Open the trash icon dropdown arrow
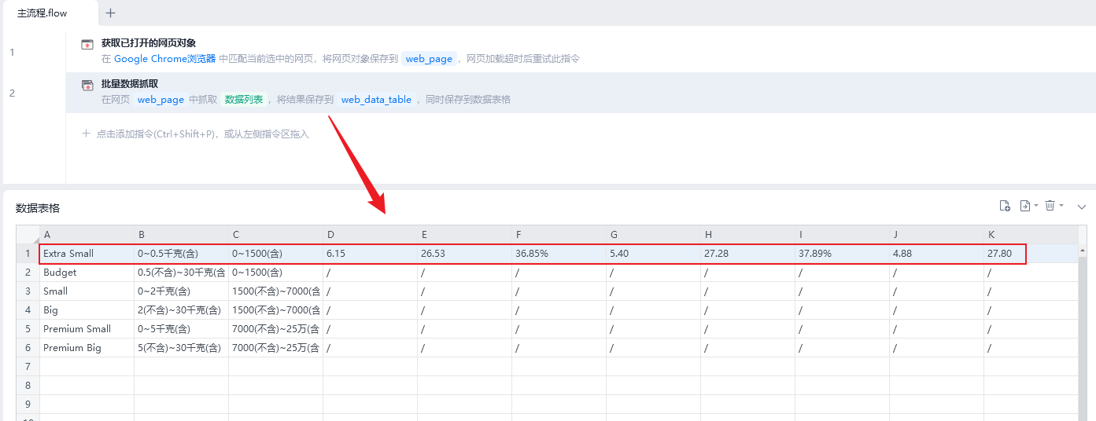Screen dimensions: 1096x421 (x=1061, y=206)
